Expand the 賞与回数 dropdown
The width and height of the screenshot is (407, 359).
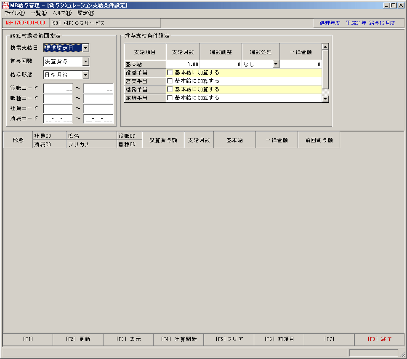pyautogui.click(x=86, y=62)
